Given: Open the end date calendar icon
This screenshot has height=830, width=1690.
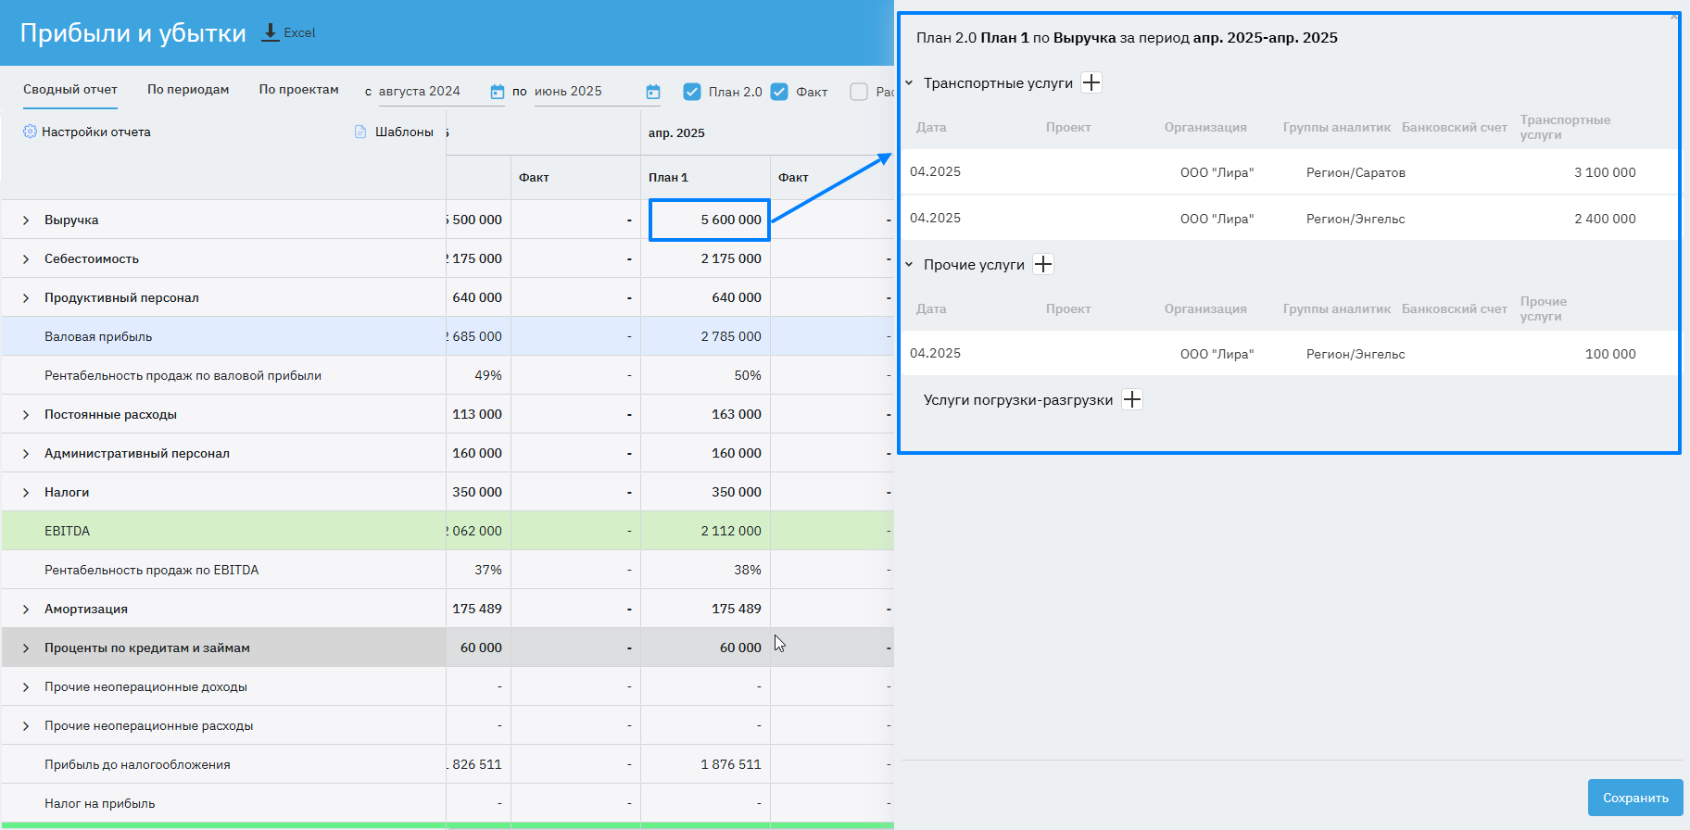Looking at the screenshot, I should [x=653, y=92].
